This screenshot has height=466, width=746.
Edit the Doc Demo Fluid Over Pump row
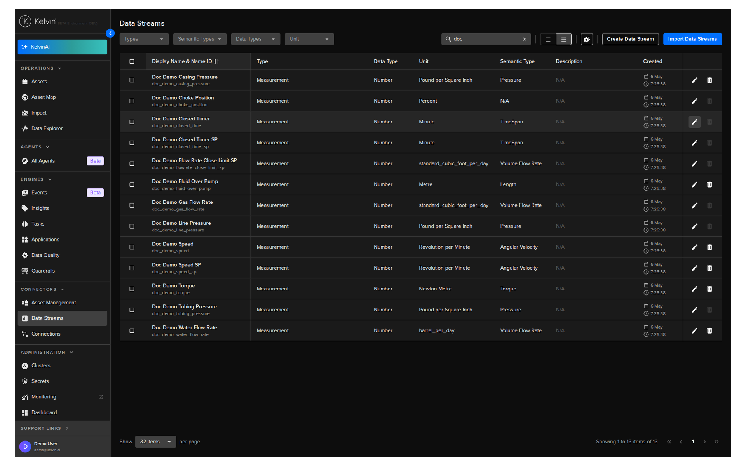click(694, 184)
